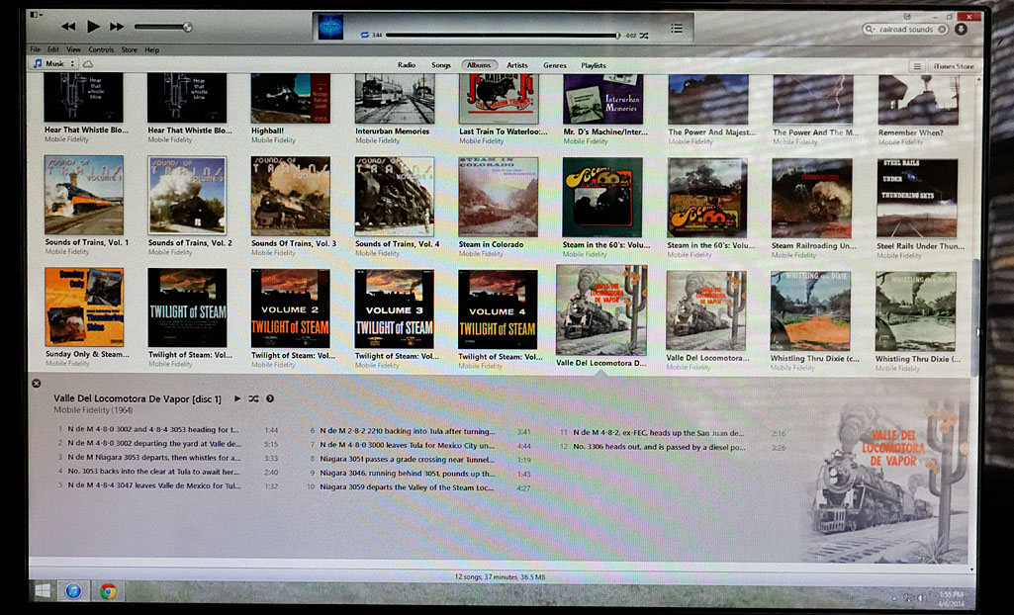
Task: Toggle shuffle icon in now-playing display
Action: pos(644,36)
